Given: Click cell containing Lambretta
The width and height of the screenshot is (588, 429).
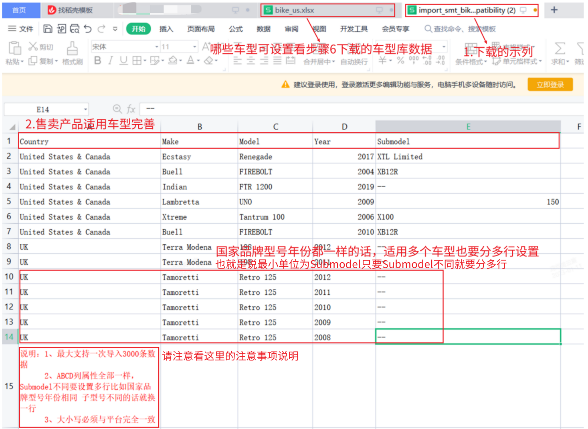Looking at the screenshot, I should click(199, 202).
